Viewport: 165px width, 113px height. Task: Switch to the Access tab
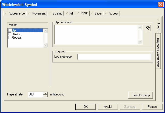tap(112, 13)
